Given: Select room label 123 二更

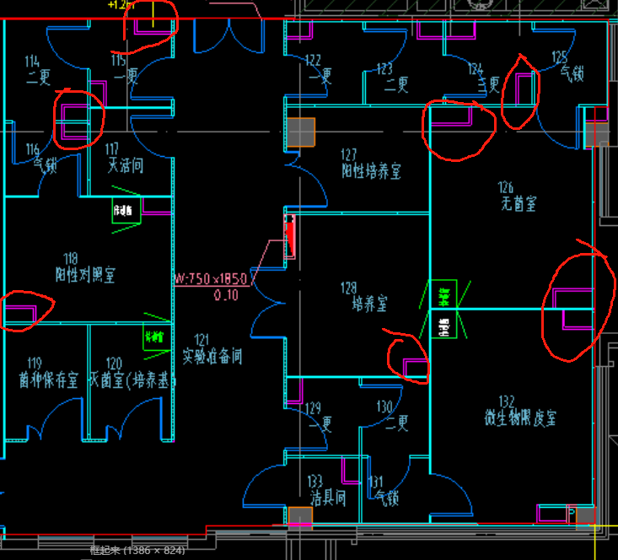Looking at the screenshot, I should coord(393,78).
